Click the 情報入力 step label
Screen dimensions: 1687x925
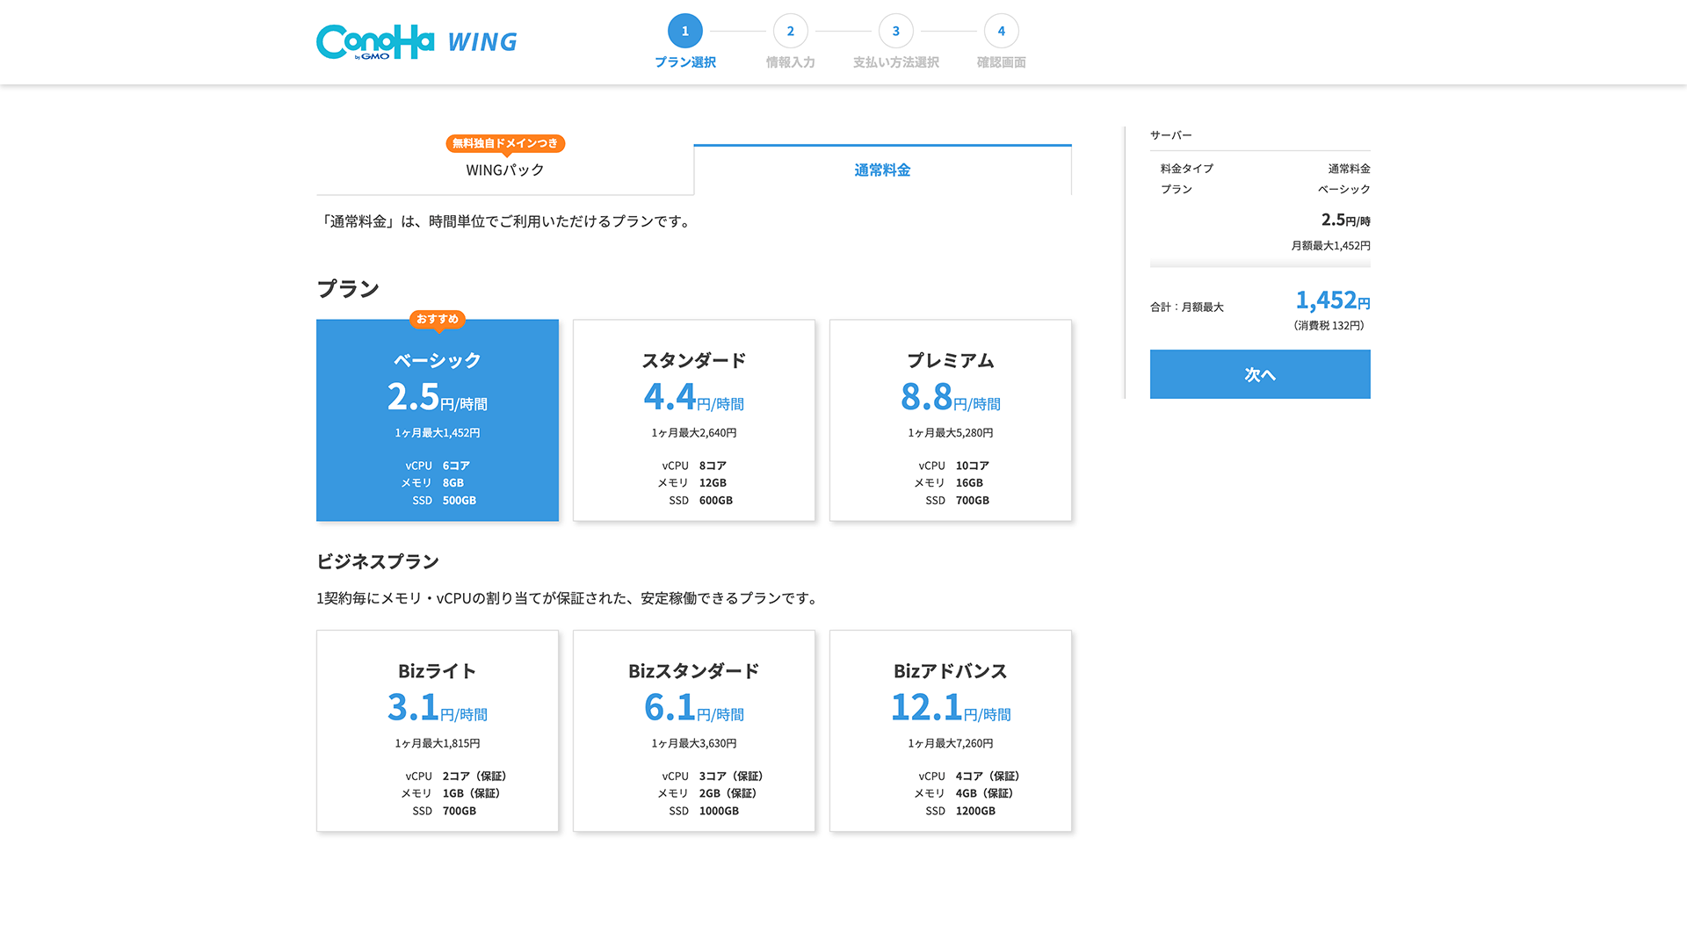tap(791, 62)
